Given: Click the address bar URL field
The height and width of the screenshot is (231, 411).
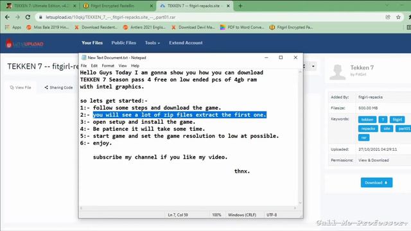Looking at the screenshot, I should [210, 17].
